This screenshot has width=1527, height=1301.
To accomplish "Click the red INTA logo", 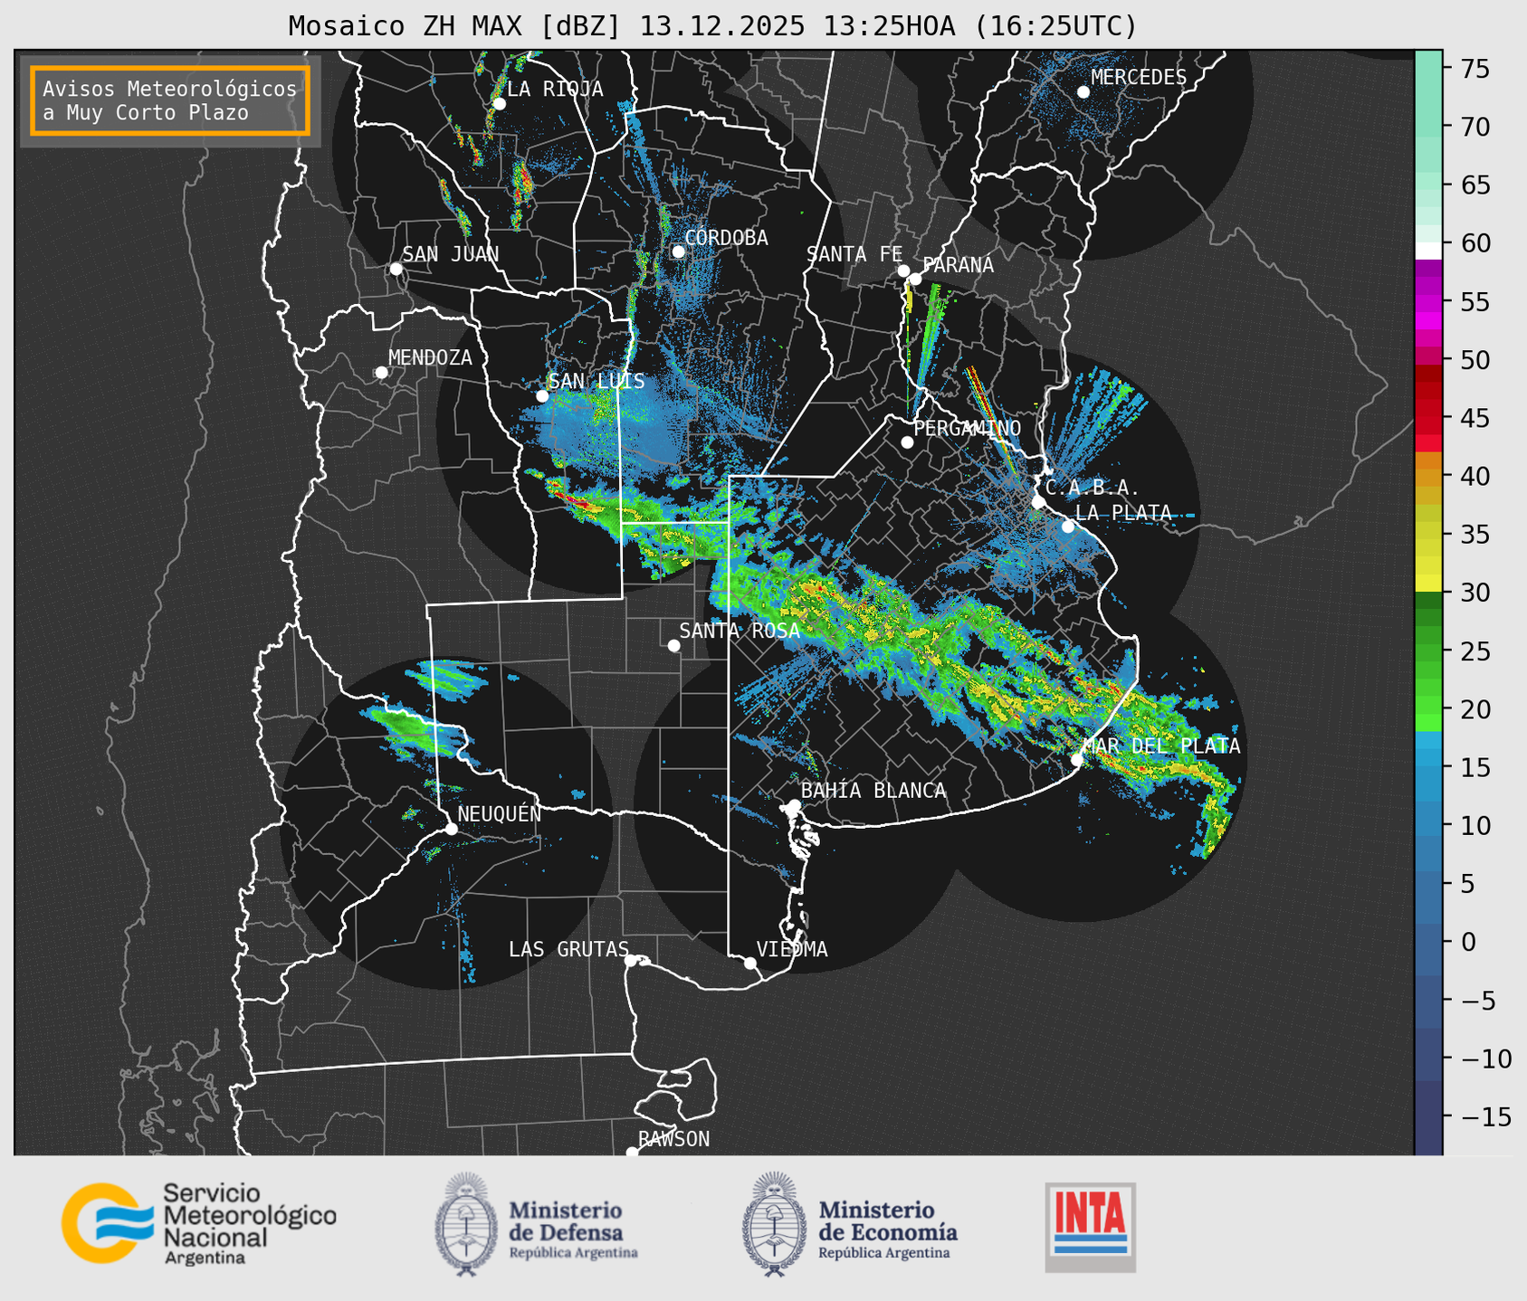I will click(1090, 1227).
